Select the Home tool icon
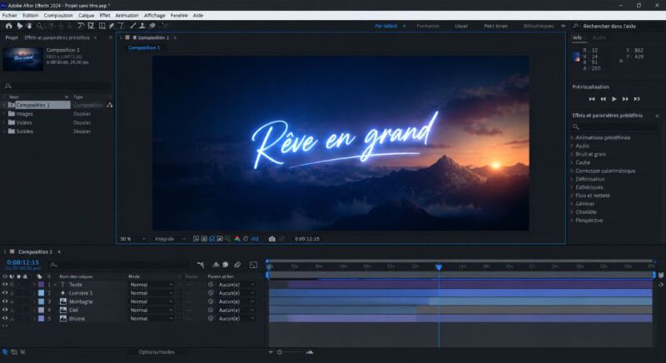The image size is (666, 363). pos(8,26)
